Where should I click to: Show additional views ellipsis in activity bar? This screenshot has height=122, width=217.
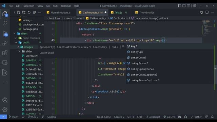[5, 82]
